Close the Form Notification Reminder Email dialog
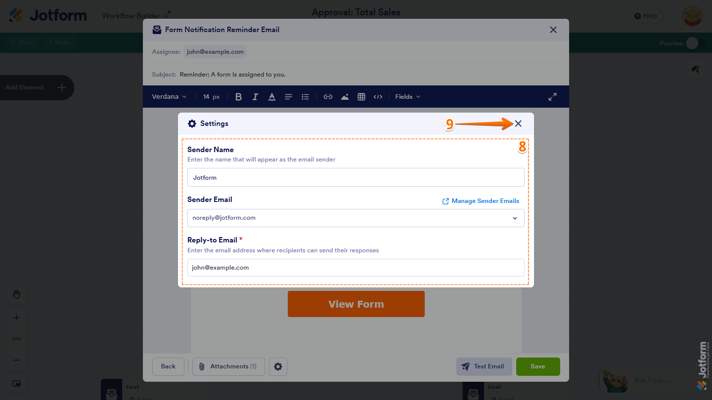 (x=553, y=30)
